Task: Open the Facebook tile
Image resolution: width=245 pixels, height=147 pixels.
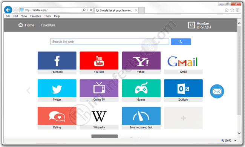Action: tap(57, 63)
